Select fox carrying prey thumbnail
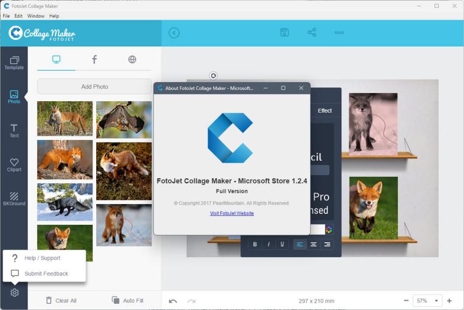Image resolution: width=464 pixels, height=310 pixels. tap(65, 118)
